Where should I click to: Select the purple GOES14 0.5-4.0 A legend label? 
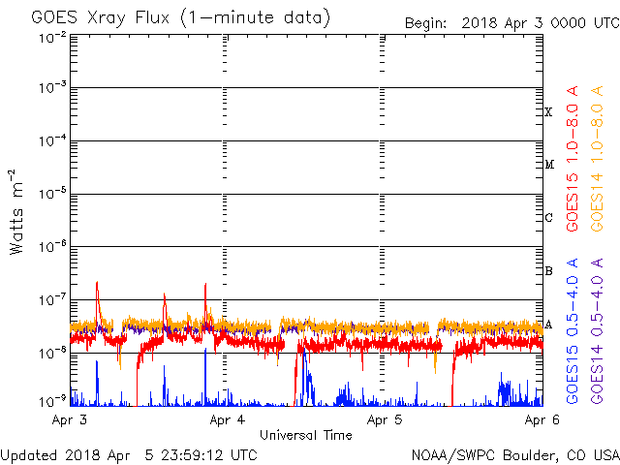598,331
